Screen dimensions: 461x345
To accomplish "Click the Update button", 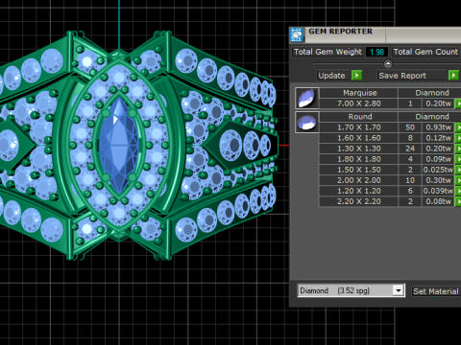I will pos(332,76).
